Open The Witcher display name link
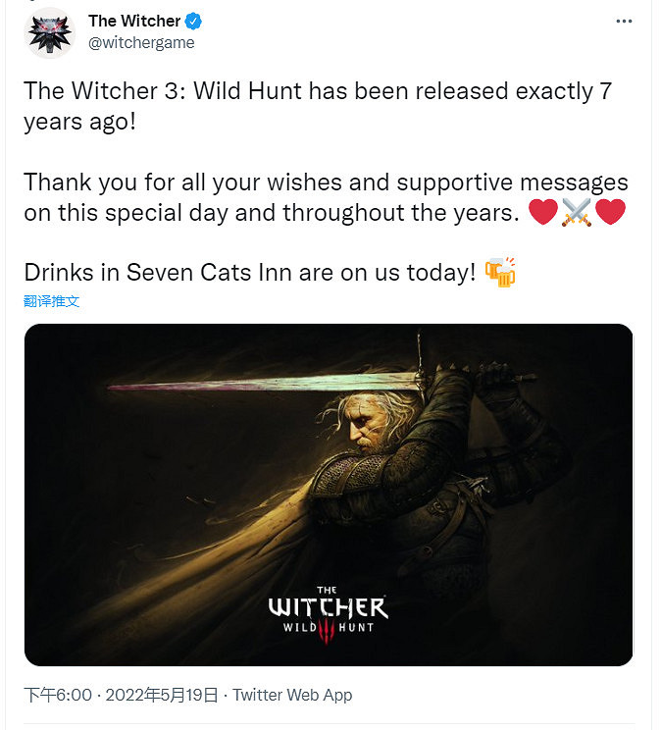 point(134,21)
